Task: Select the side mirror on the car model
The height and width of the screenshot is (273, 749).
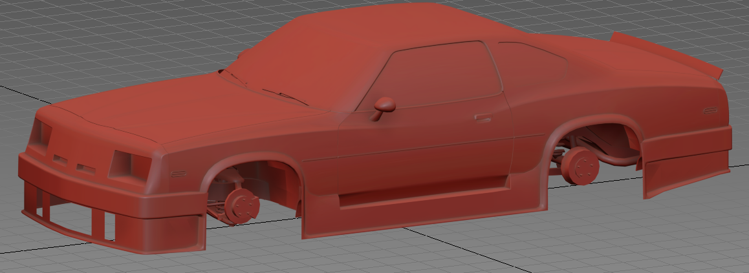Action: [x=384, y=108]
